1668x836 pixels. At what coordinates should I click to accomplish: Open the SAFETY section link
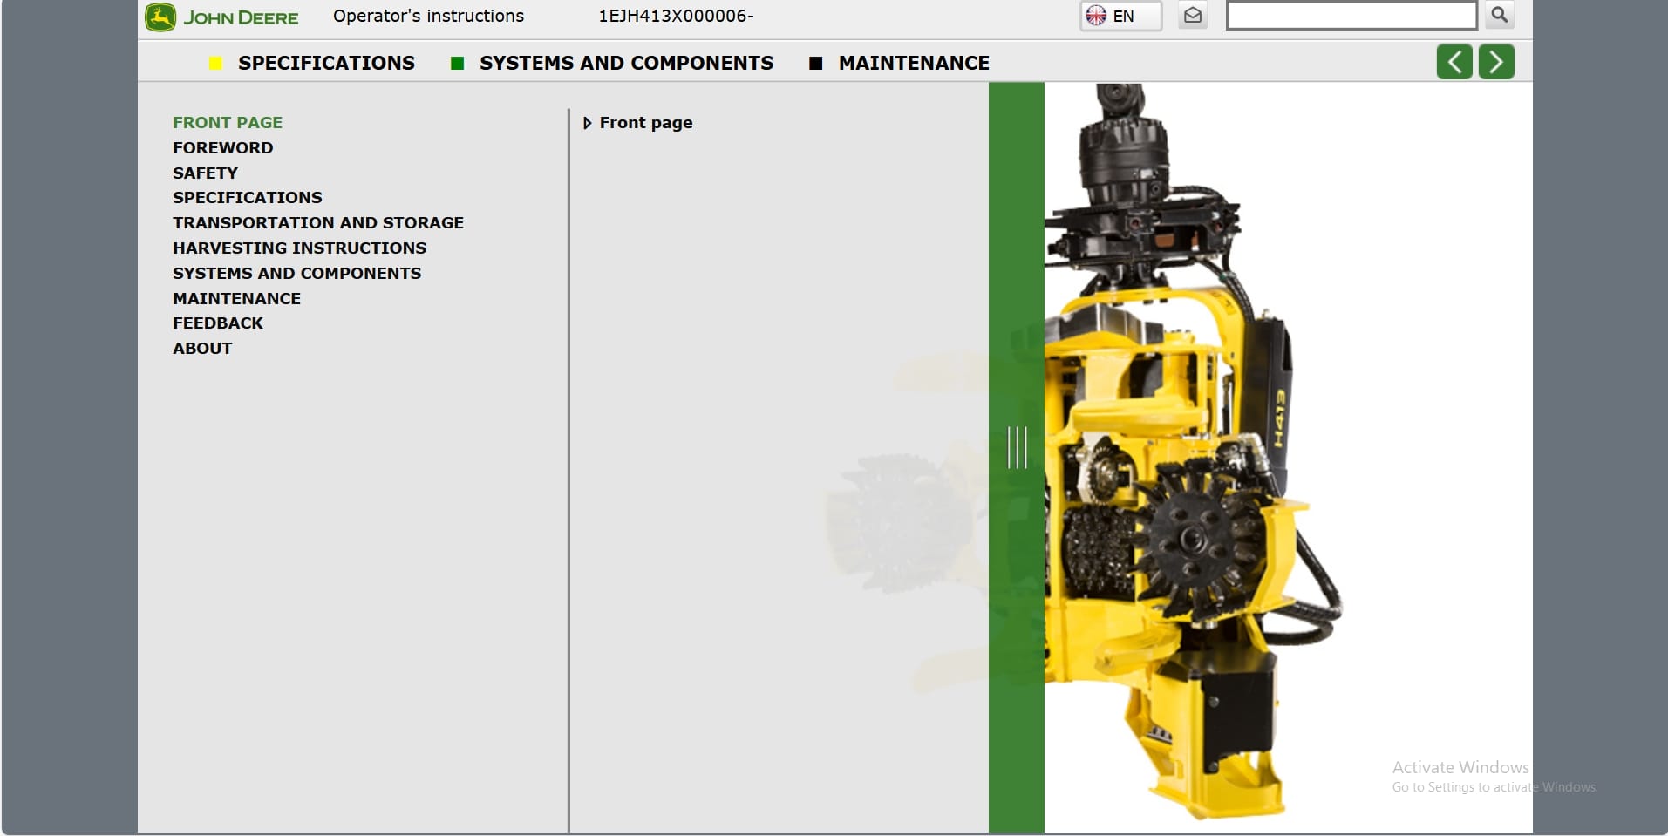pos(205,173)
